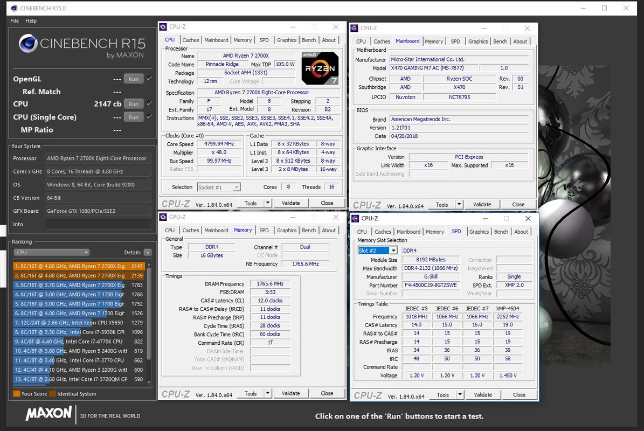644x431 pixels.
Task: Switch to Mainboard tab in Memory window
Action: click(217, 230)
